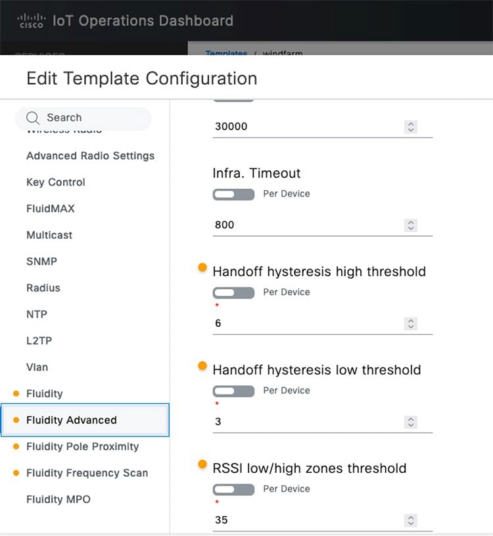Click the Cisco logo icon
This screenshot has width=493, height=536.
point(32,21)
